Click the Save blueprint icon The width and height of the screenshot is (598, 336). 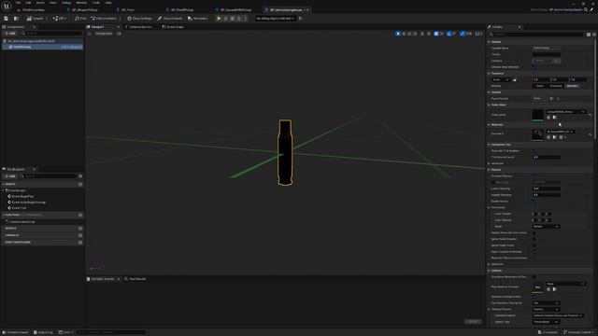pyautogui.click(x=7, y=19)
